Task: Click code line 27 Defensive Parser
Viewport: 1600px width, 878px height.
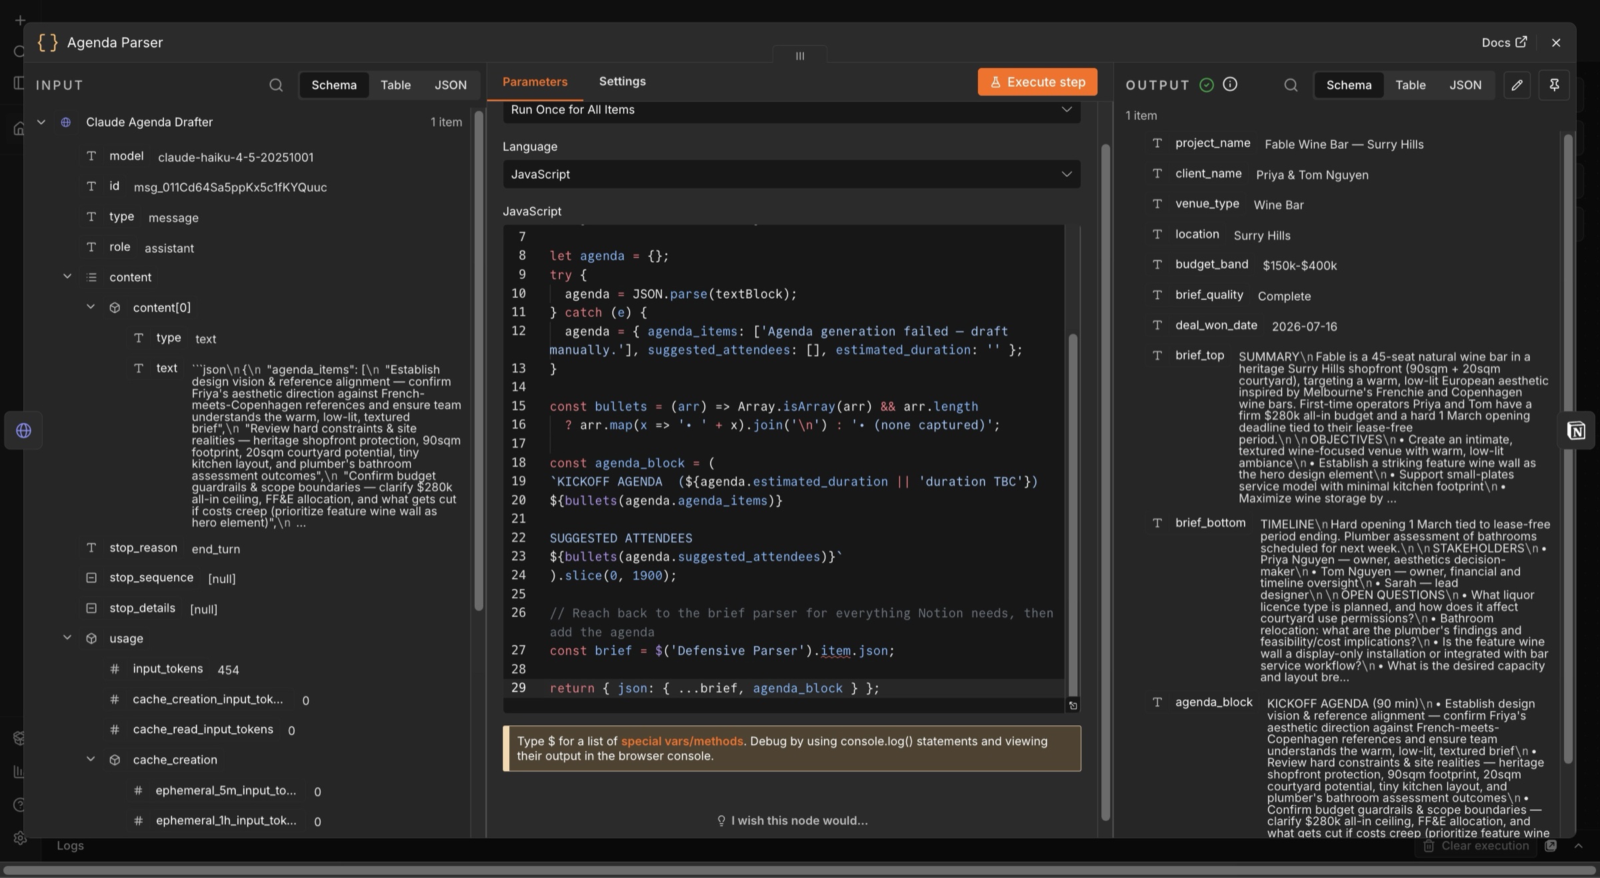Action: 722,651
